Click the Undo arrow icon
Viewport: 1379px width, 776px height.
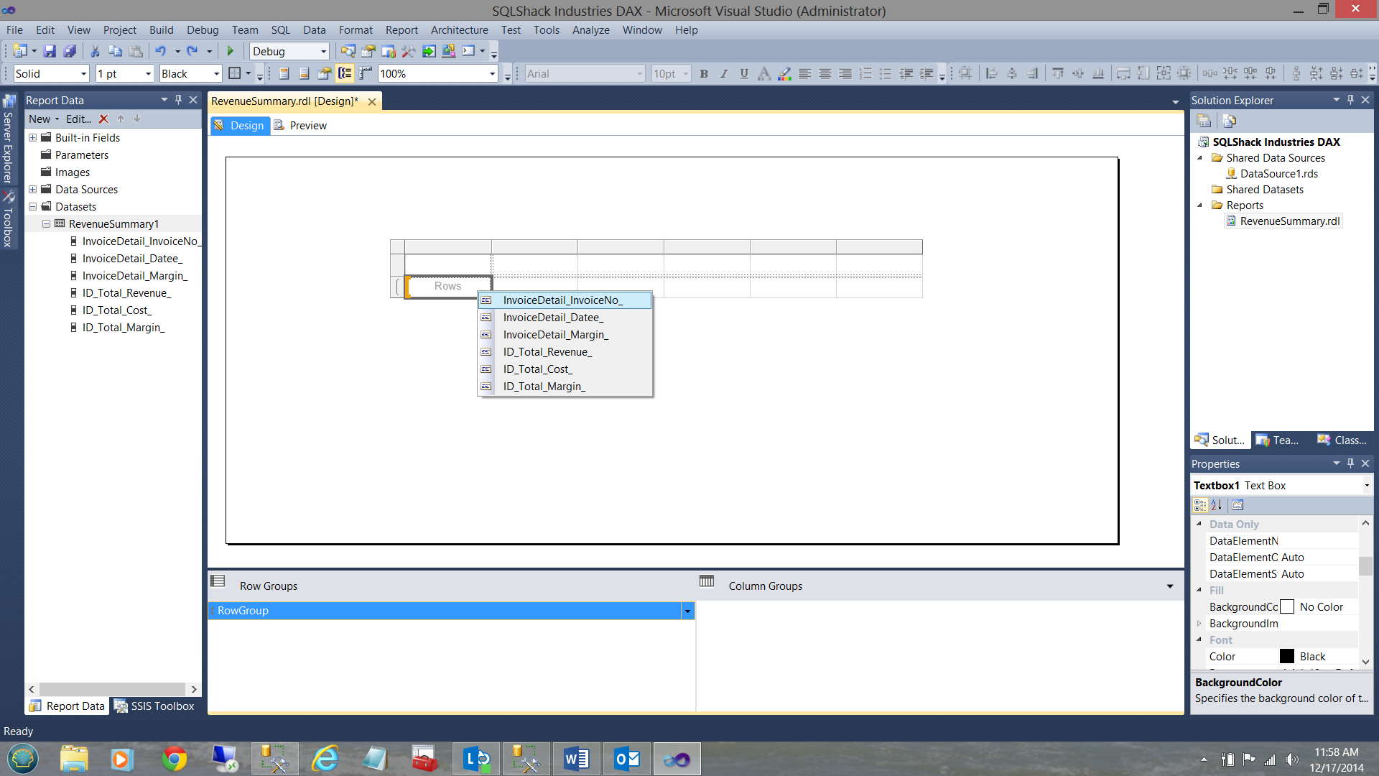(x=160, y=51)
